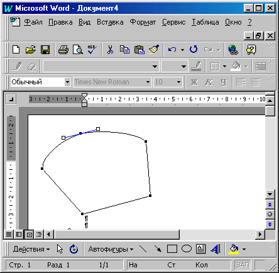Click the horizontal scrollbar thumb
The width and height of the screenshot is (279, 273).
click(x=117, y=234)
